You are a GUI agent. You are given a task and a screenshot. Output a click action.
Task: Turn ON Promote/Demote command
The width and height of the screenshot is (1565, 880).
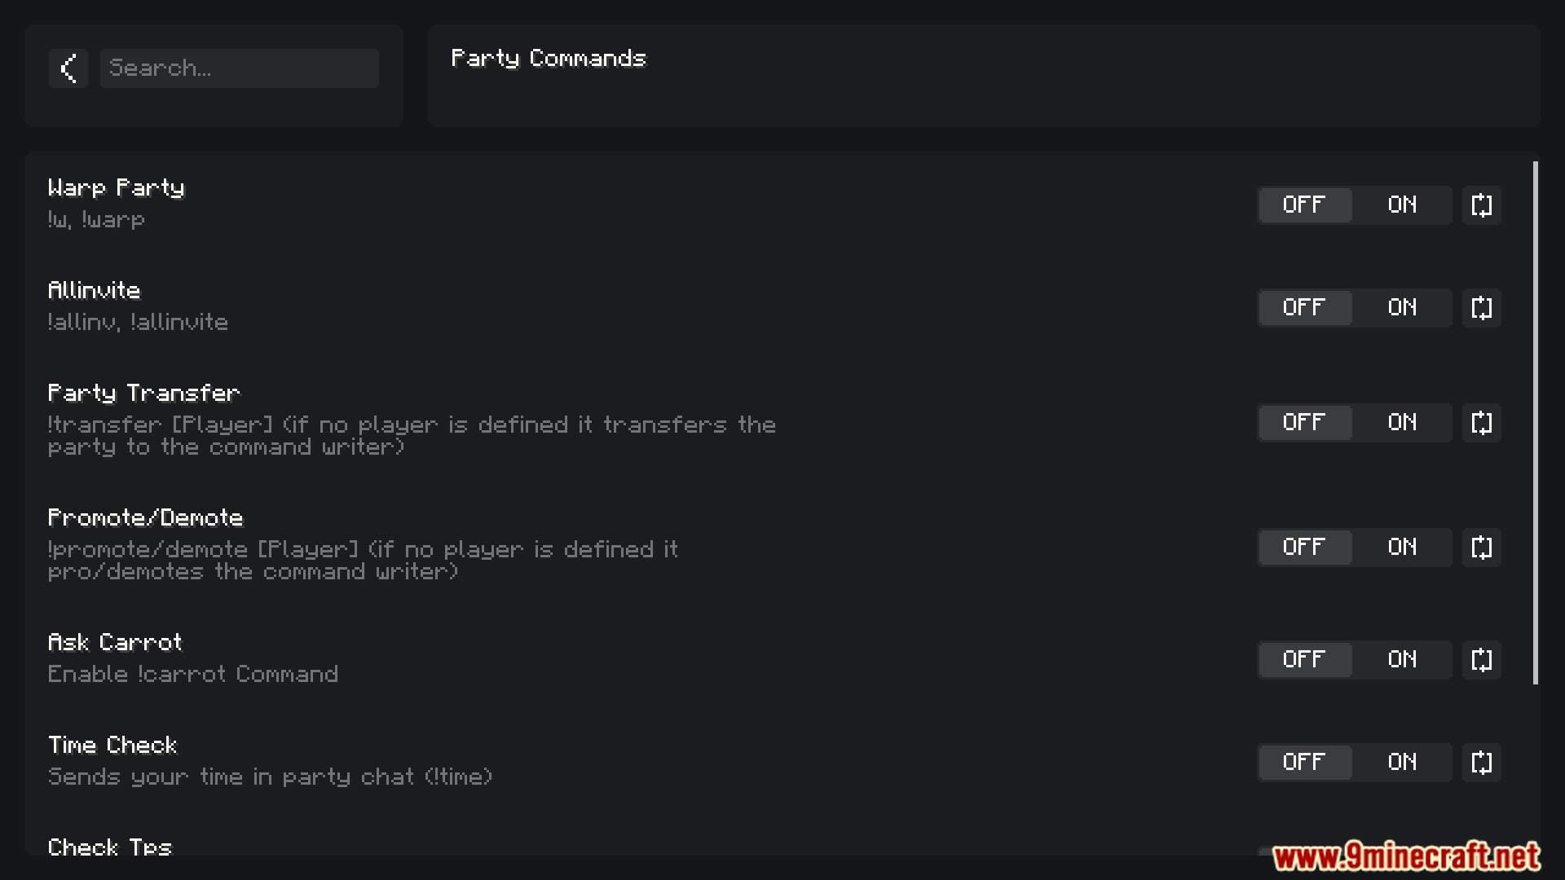tap(1402, 547)
